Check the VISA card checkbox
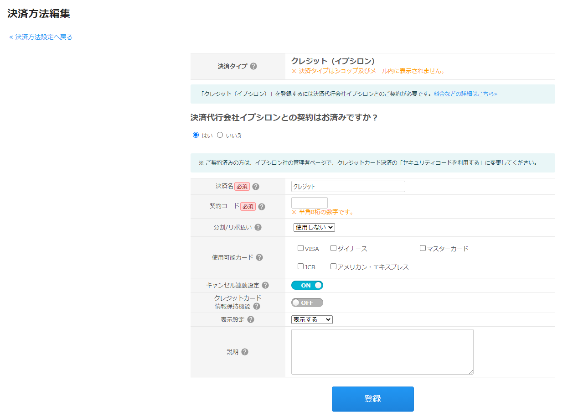 (x=300, y=248)
